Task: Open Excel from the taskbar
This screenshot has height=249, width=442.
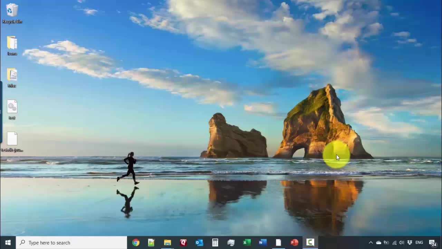Action: [247, 242]
